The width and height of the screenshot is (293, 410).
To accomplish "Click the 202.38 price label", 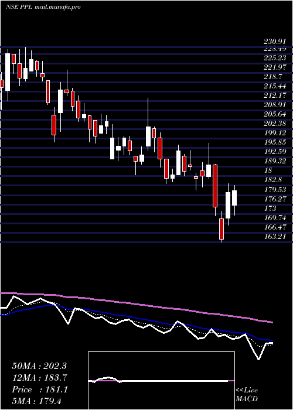I will point(275,124).
